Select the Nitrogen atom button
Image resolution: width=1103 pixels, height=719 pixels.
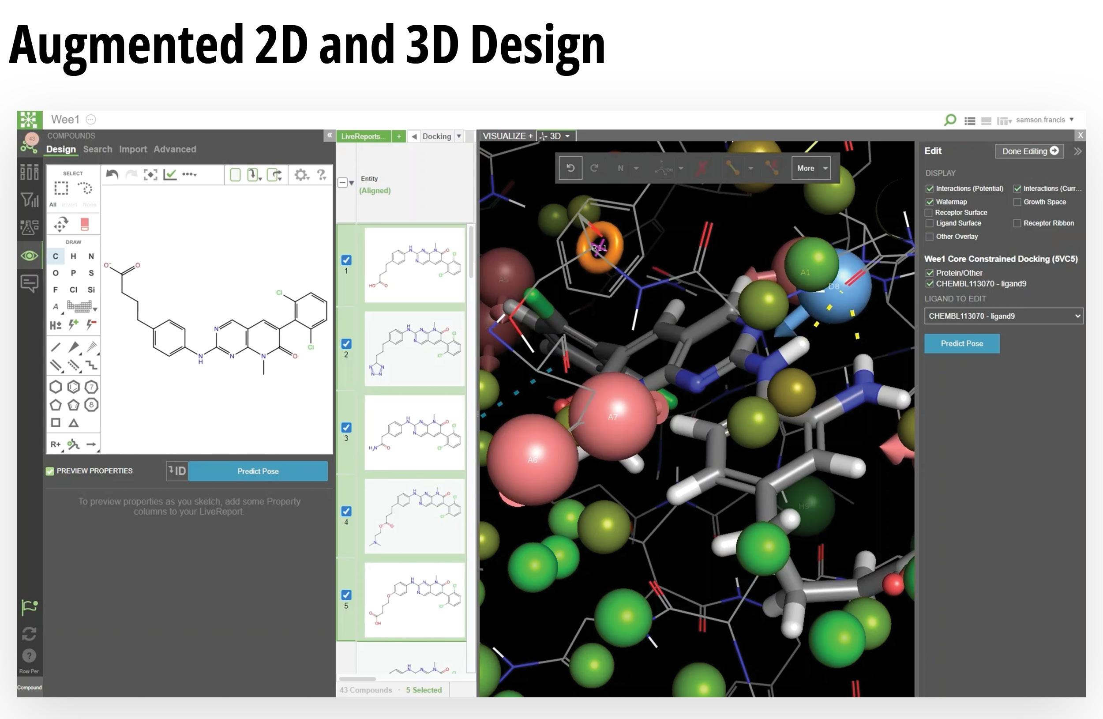[x=91, y=256]
